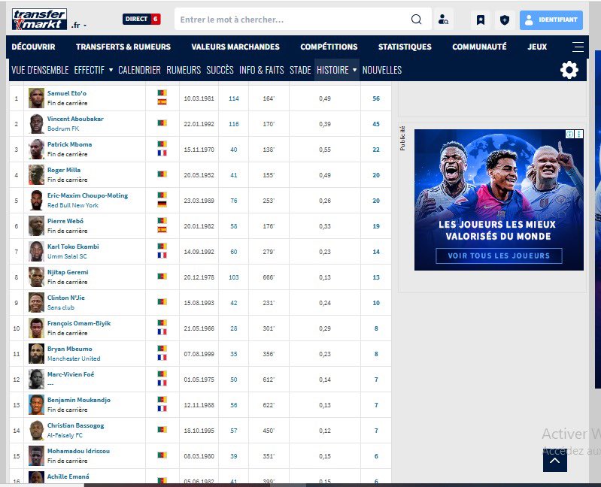The height and width of the screenshot is (487, 601).
Task: Click the magnifying glass search icon
Action: [x=416, y=19]
